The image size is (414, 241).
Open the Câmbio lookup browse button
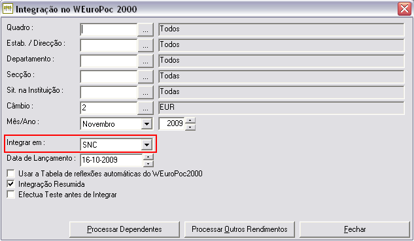145,108
